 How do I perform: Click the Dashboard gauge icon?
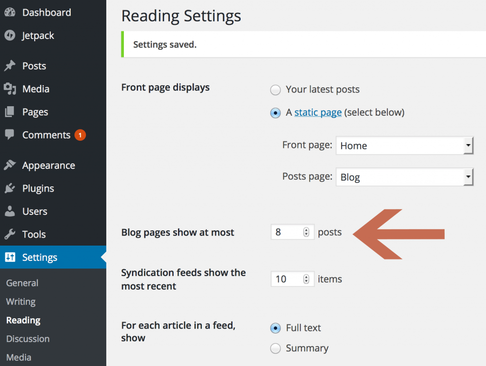coord(10,12)
